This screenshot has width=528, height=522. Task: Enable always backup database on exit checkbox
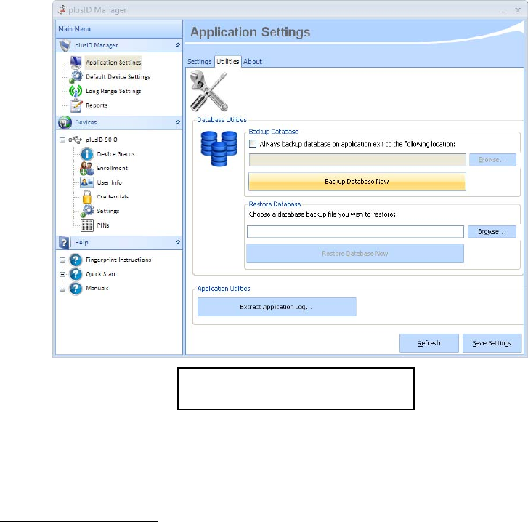click(x=253, y=144)
